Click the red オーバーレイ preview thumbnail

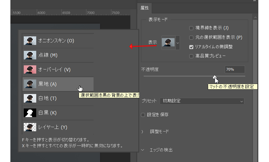(x=30, y=69)
